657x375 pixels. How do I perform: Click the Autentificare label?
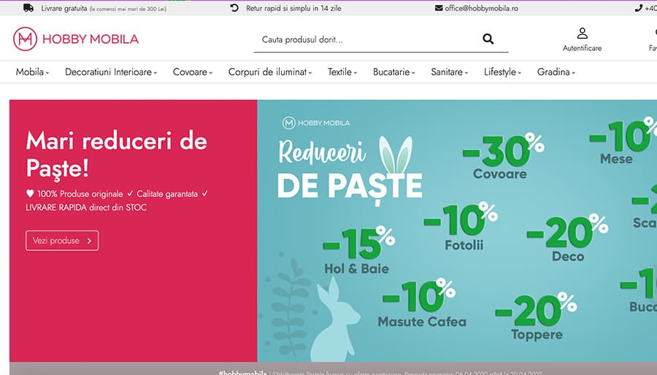coord(582,48)
